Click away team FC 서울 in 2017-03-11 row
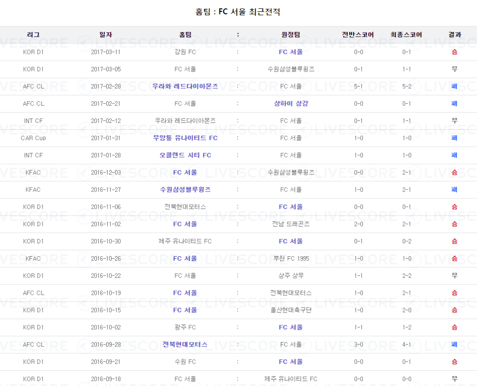The width and height of the screenshot is (477, 386). (290, 52)
